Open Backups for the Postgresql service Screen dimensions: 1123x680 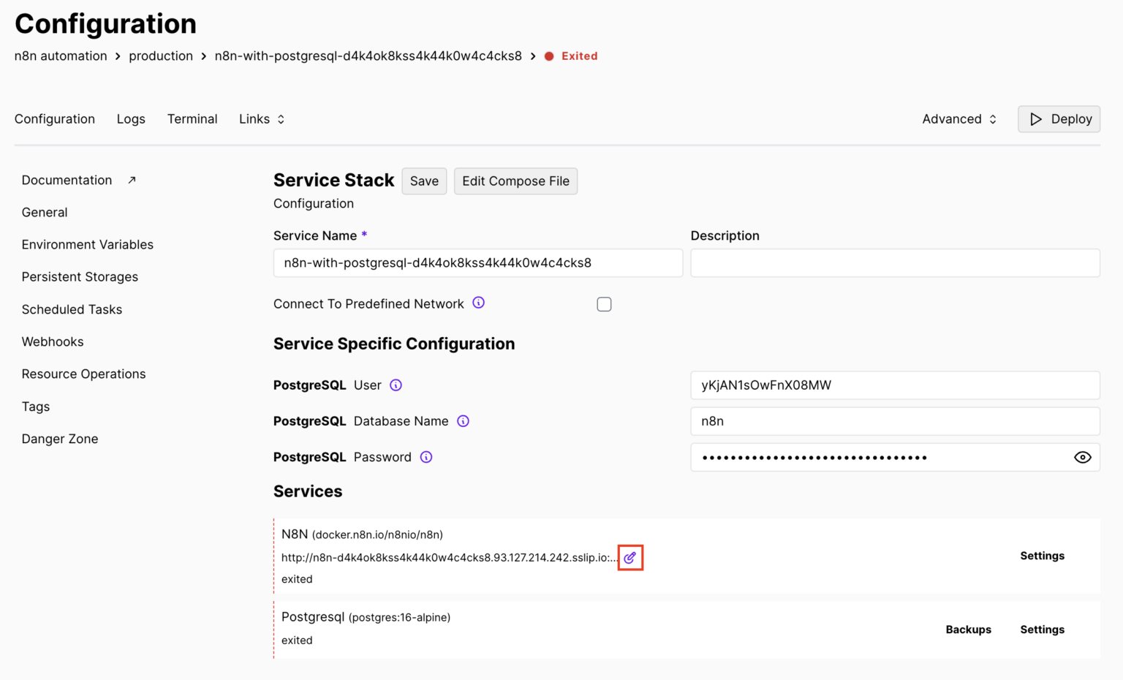pyautogui.click(x=968, y=629)
